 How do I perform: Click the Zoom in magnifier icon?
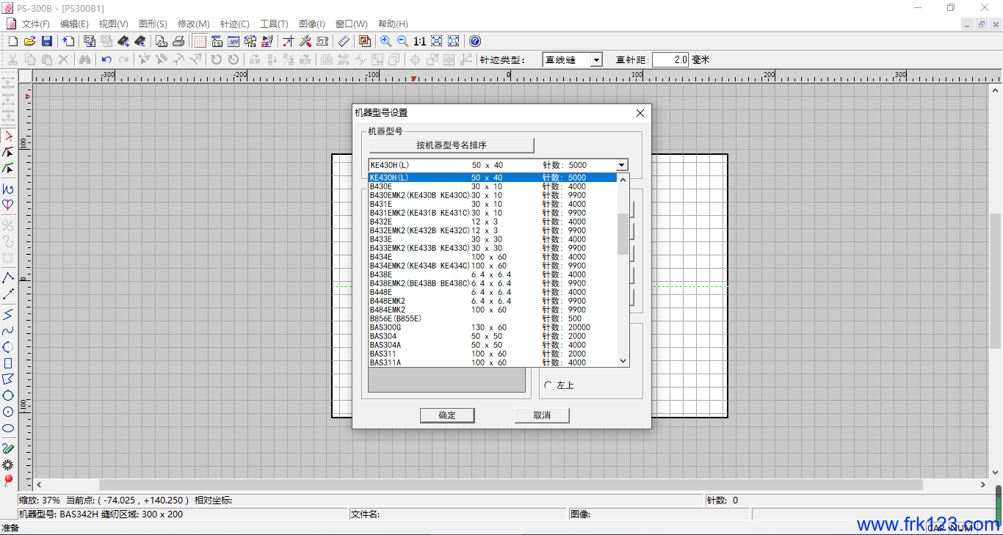pyautogui.click(x=385, y=42)
